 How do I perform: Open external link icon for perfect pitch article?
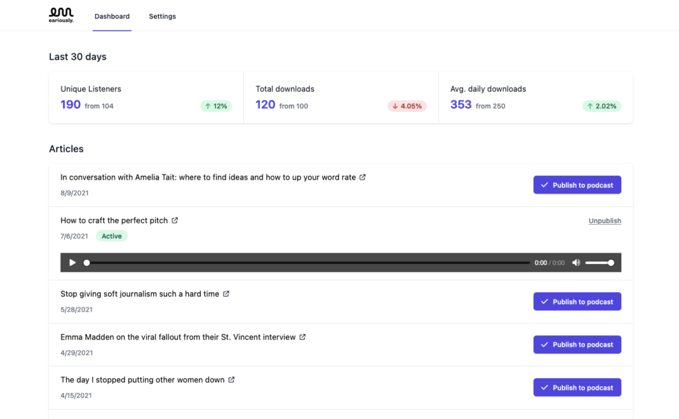[x=174, y=221]
